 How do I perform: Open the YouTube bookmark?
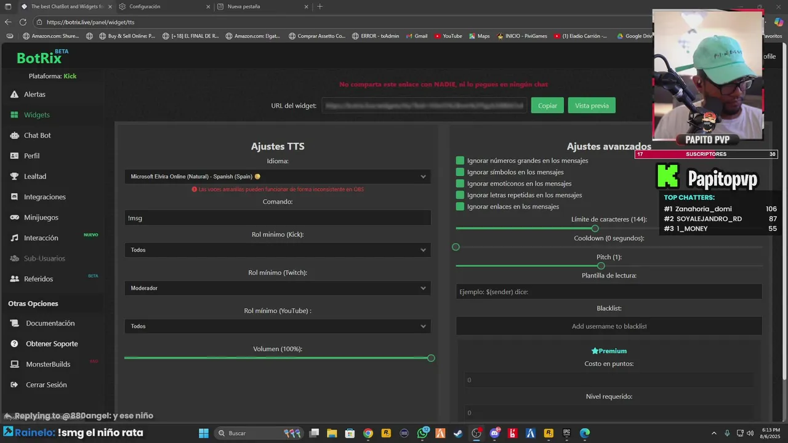(x=448, y=36)
